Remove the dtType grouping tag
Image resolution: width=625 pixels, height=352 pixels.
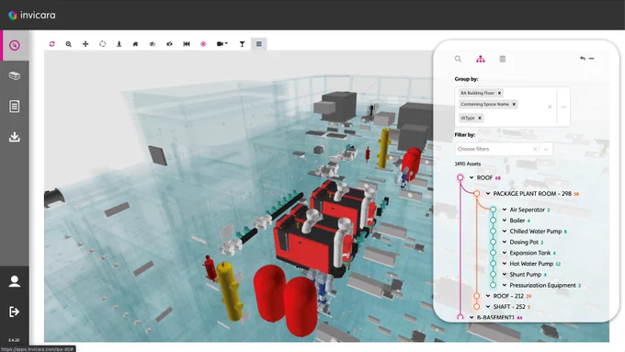(x=480, y=118)
